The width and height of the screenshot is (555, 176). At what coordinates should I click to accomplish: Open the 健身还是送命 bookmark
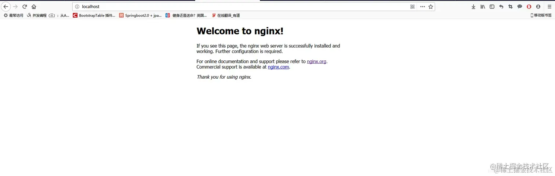pos(186,15)
